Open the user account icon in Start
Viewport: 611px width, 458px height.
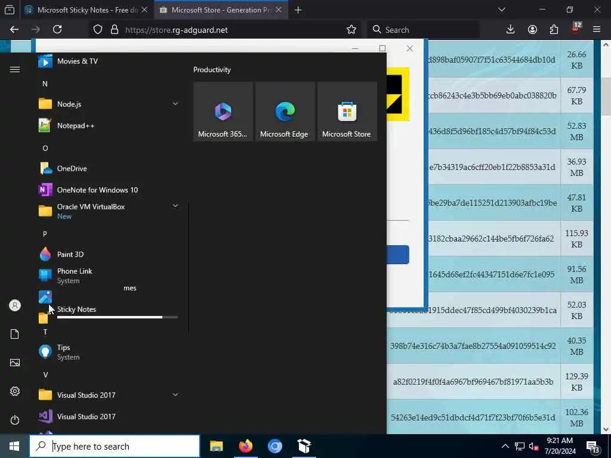tap(15, 305)
